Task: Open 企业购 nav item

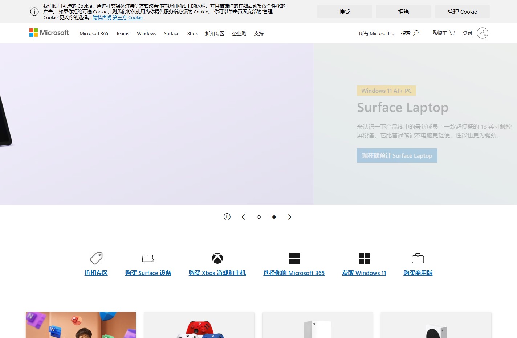Action: 239,33
